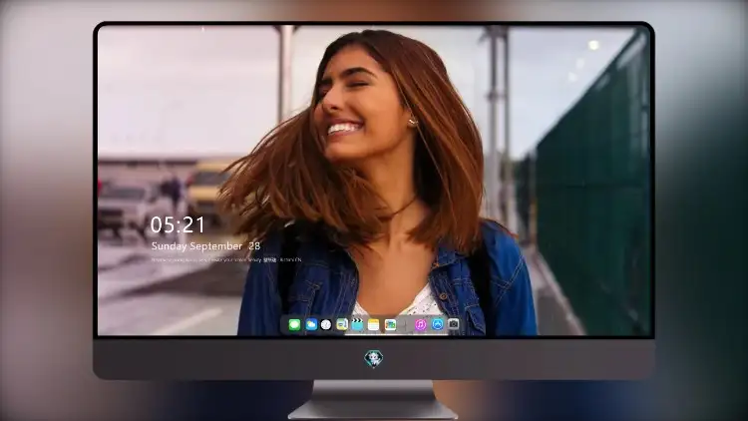Open the Notes app in the dock
The width and height of the screenshot is (748, 421).
pos(374,325)
